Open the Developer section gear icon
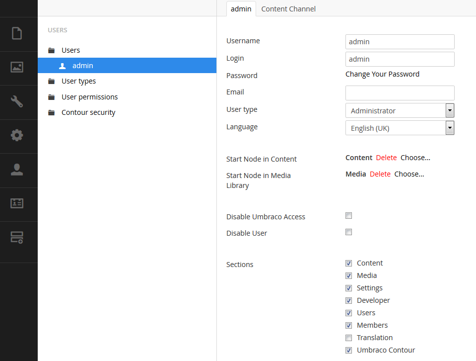 pos(17,135)
